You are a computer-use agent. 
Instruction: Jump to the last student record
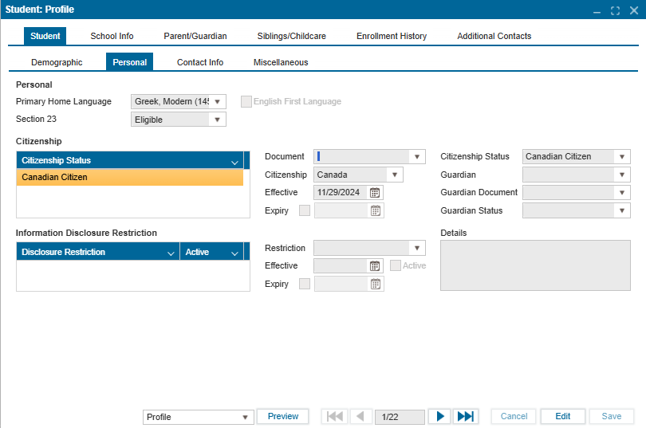click(465, 417)
